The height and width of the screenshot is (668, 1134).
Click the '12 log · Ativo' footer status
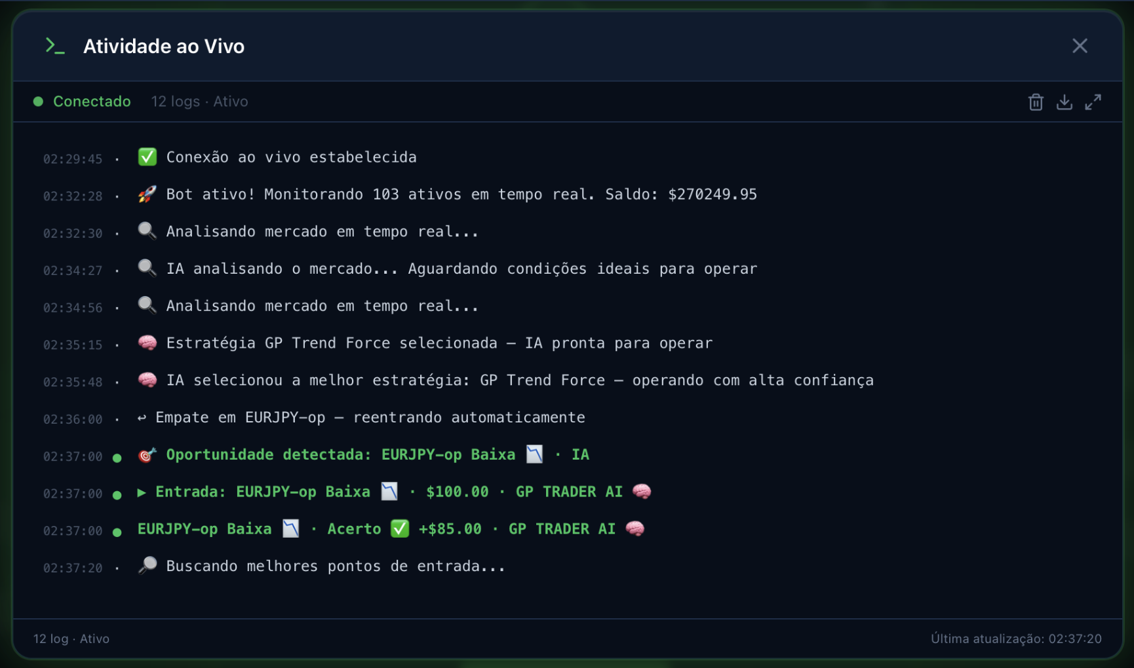click(x=71, y=639)
